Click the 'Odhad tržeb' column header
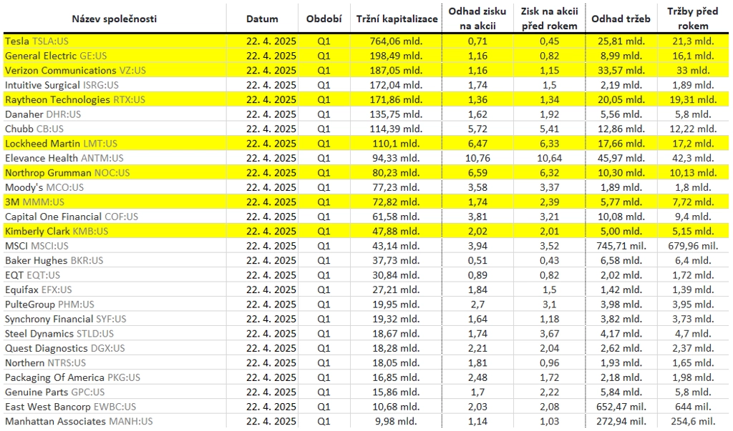 [x=621, y=19]
